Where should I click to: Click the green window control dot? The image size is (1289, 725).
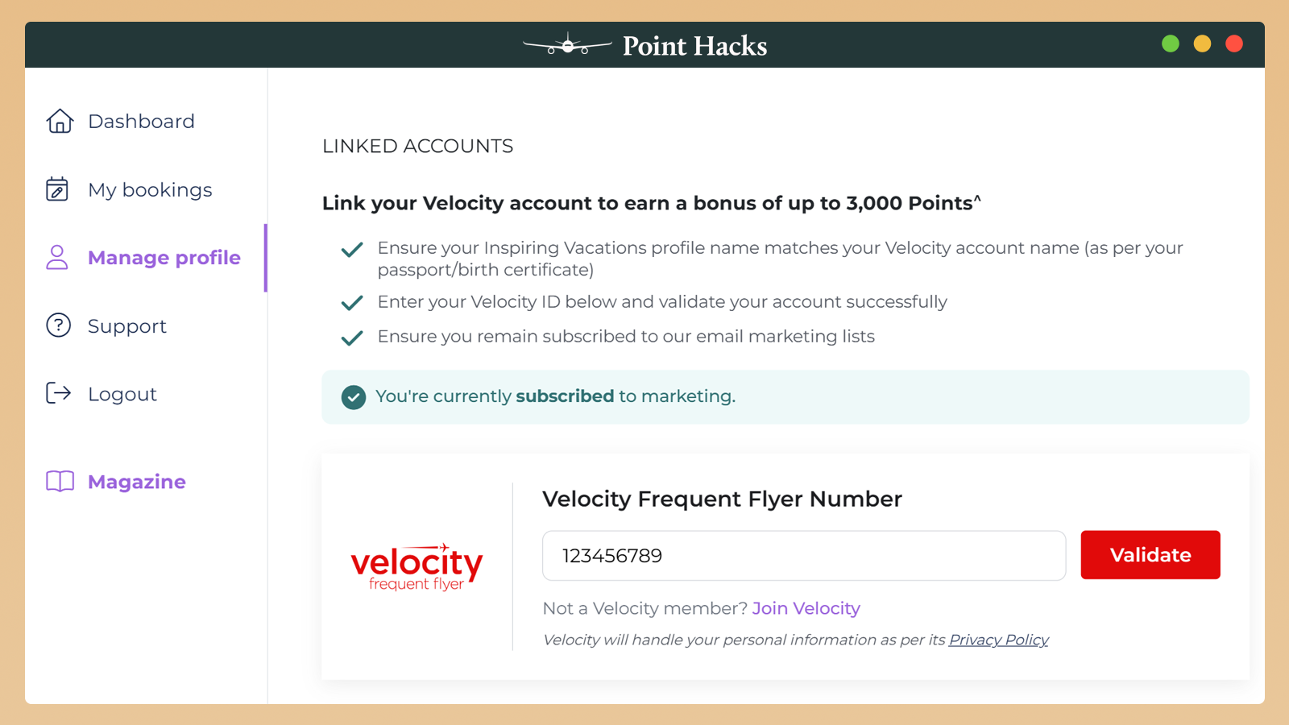click(1171, 43)
